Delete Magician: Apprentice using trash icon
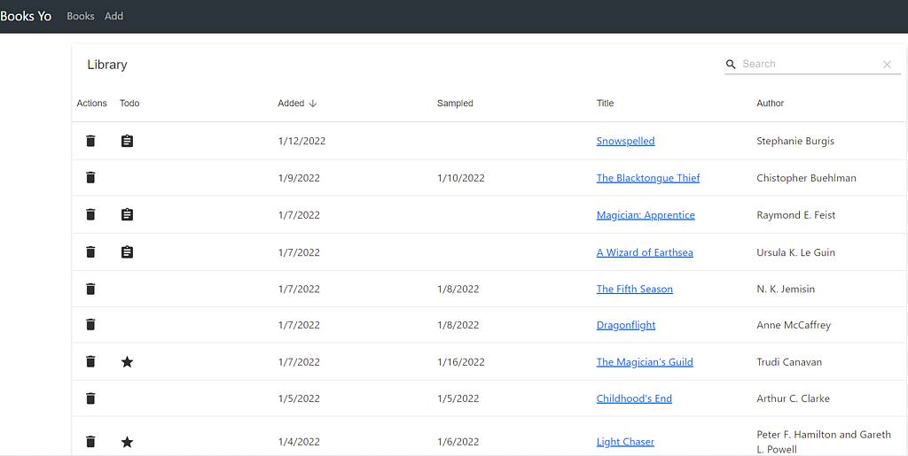 click(x=90, y=214)
